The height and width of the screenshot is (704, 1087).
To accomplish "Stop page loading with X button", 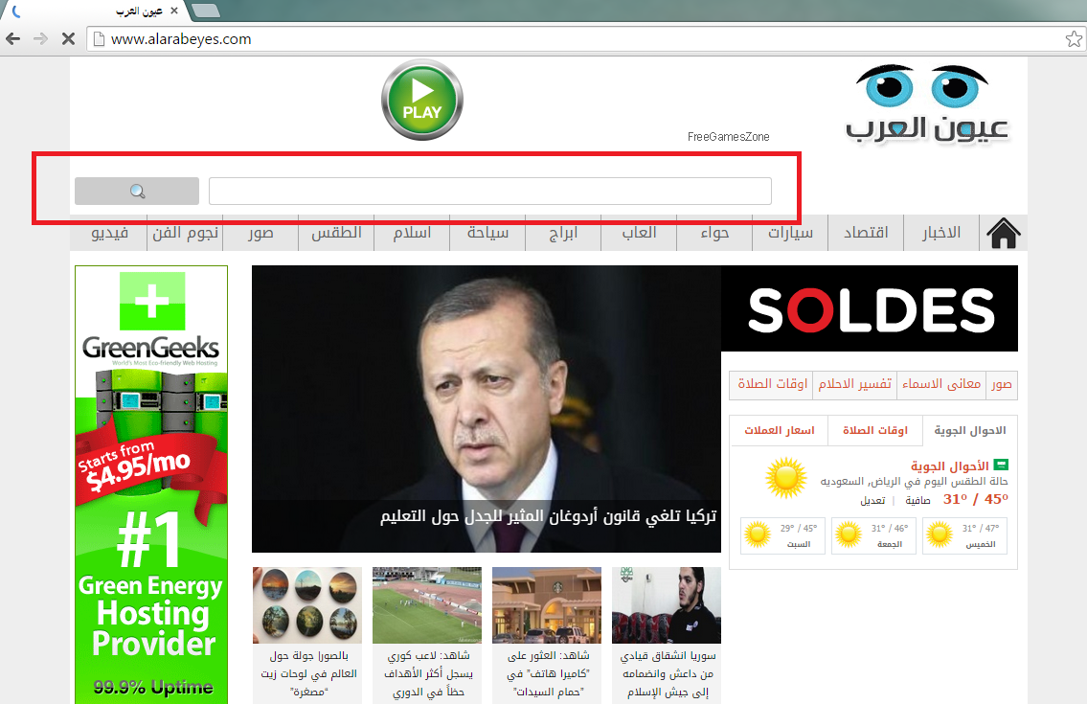I will tap(68, 39).
